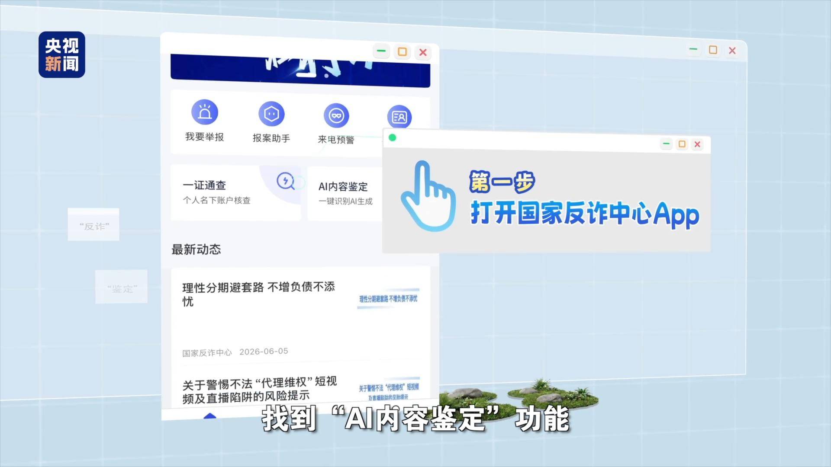Click the faded “鉴定” tag
The height and width of the screenshot is (467, 831).
(122, 287)
